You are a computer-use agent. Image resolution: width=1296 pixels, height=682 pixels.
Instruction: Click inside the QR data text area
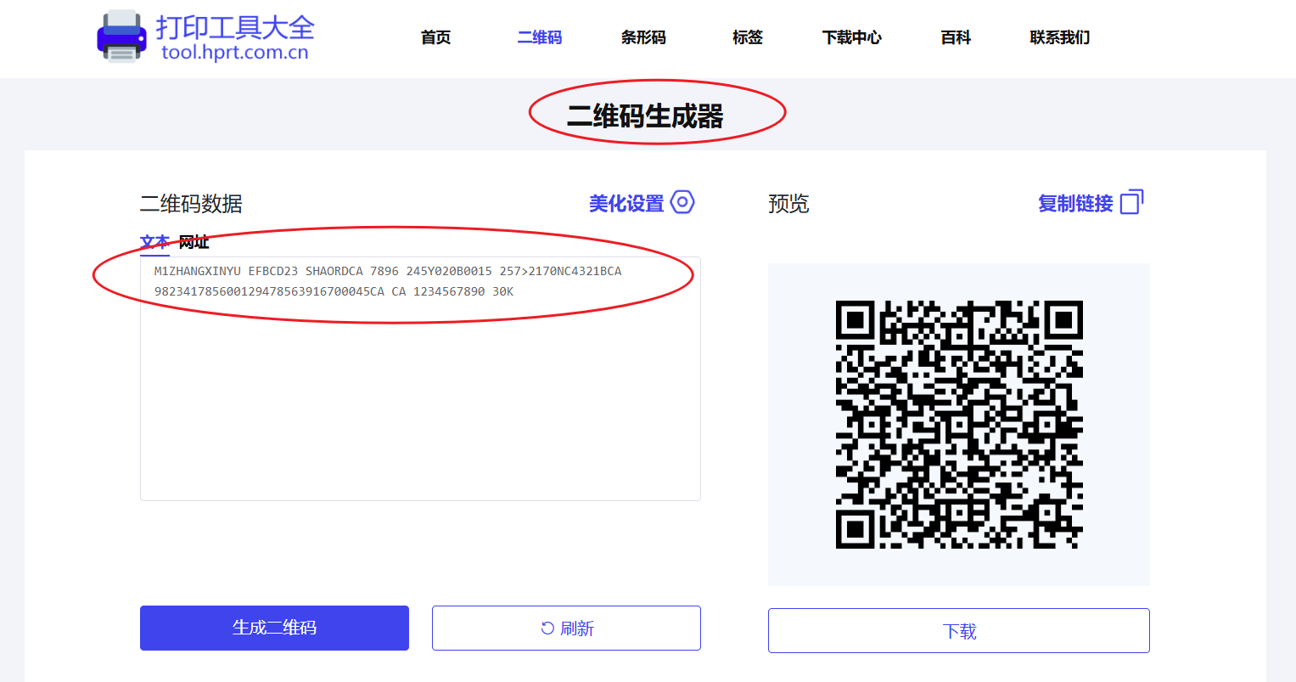tap(420, 379)
